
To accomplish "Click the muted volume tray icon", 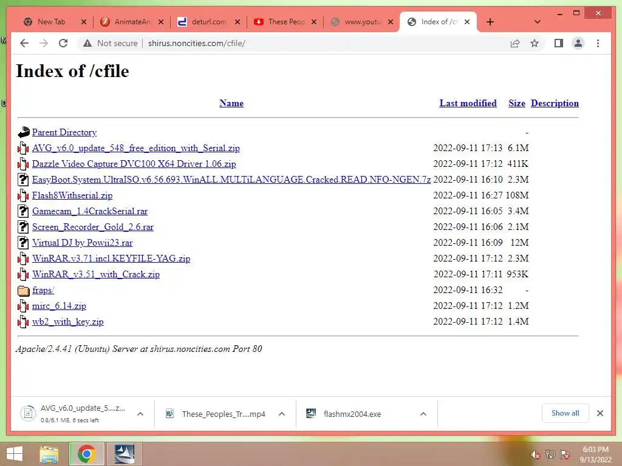I will 536,454.
